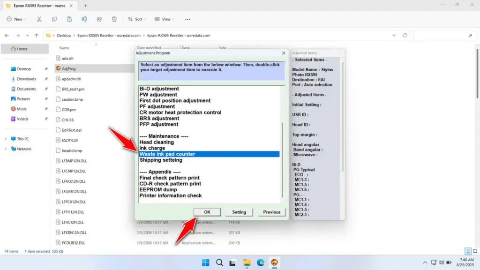Open the Windows Start menu
Viewport: 480px width, 270px height.
205,262
